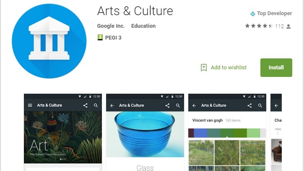Click the Top Developer diamond badge icon
304x171 pixels.
tap(252, 13)
